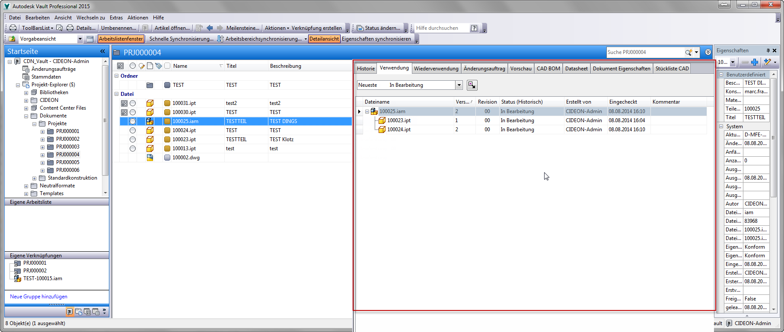
Task: Open the Bearbeiten menu
Action: pyautogui.click(x=38, y=18)
